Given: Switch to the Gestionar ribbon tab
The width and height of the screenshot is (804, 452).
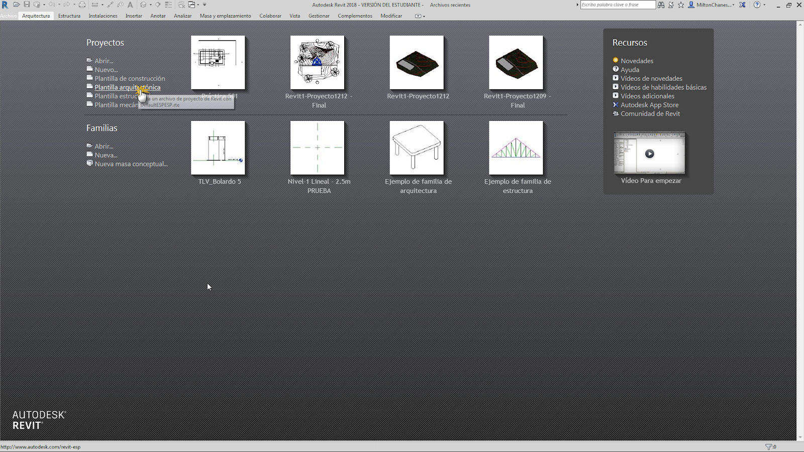Looking at the screenshot, I should pos(319,16).
